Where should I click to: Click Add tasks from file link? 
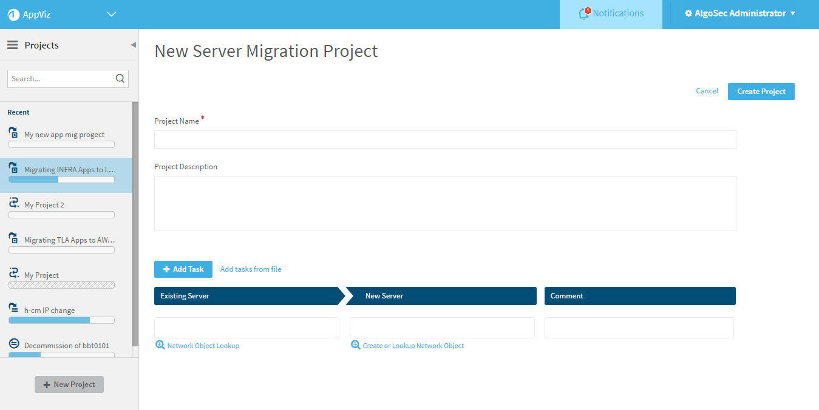pyautogui.click(x=251, y=269)
